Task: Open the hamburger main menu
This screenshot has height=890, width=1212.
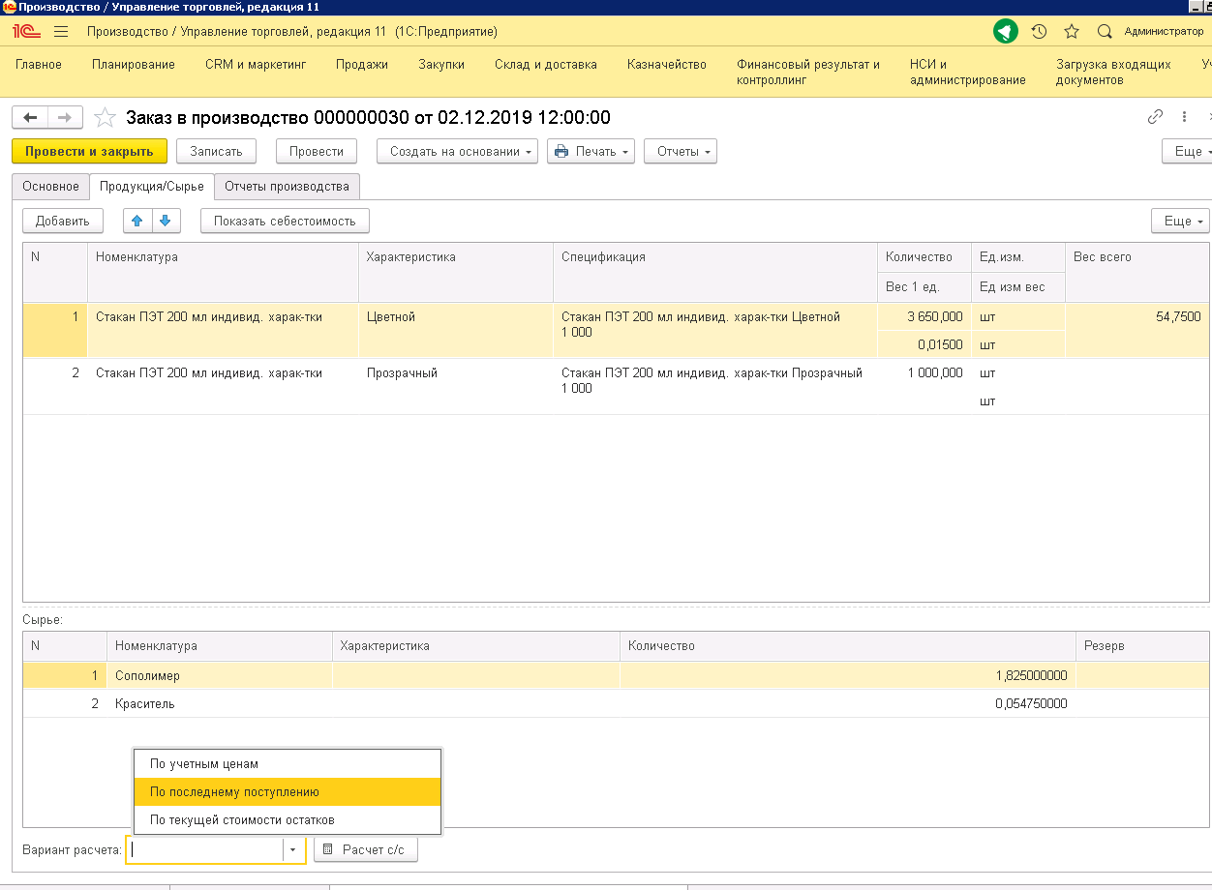Action: tap(61, 32)
